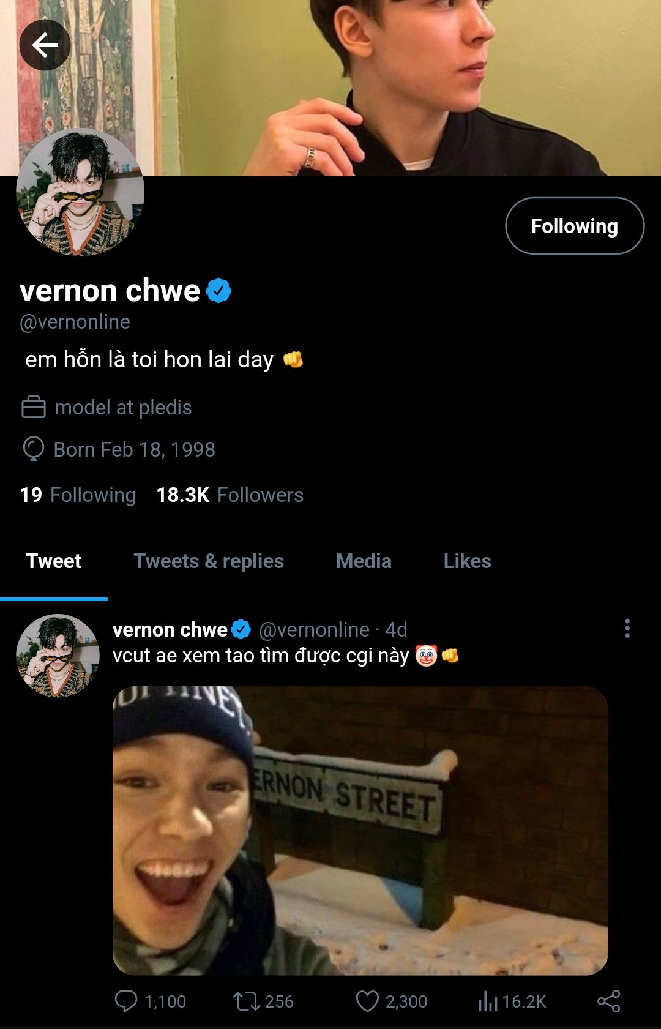Image resolution: width=661 pixels, height=1029 pixels.
Task: Switch to the Tweets & replies tab
Action: (209, 561)
